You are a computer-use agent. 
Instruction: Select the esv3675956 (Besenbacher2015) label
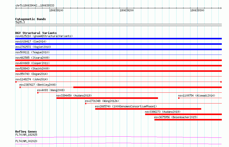coord(176,117)
